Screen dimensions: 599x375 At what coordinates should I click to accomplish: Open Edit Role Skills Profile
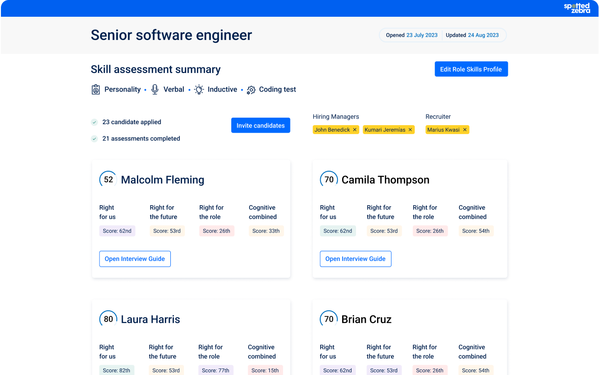coord(471,69)
